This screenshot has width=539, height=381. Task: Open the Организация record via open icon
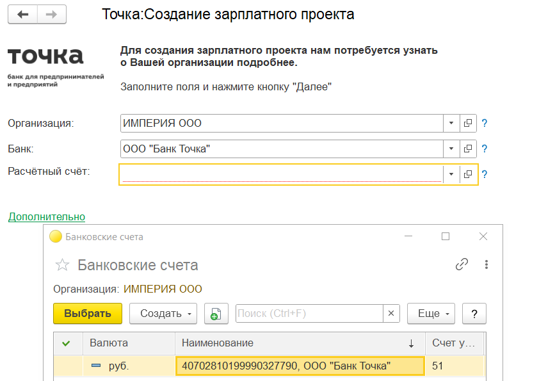[x=468, y=123]
